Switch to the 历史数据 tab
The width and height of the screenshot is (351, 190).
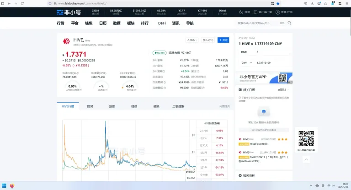178,107
